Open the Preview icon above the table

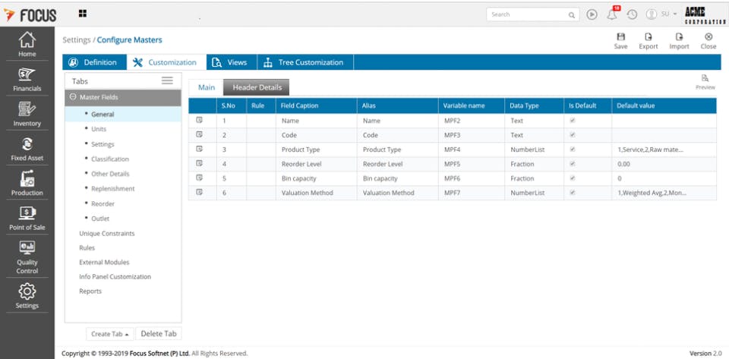[x=705, y=78]
